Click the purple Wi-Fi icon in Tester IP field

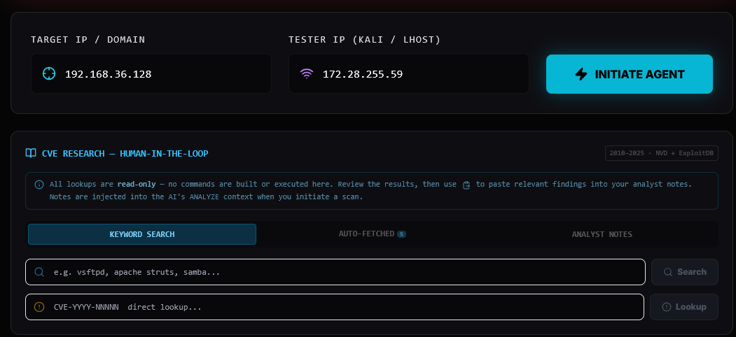(x=306, y=73)
